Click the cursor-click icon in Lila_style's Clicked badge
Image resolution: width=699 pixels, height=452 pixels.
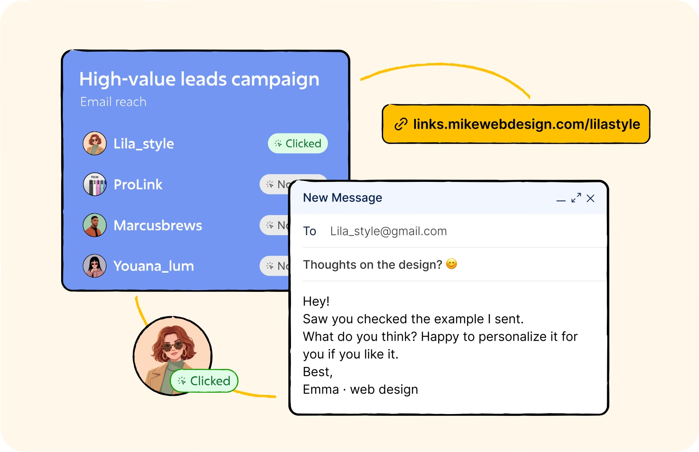point(278,143)
